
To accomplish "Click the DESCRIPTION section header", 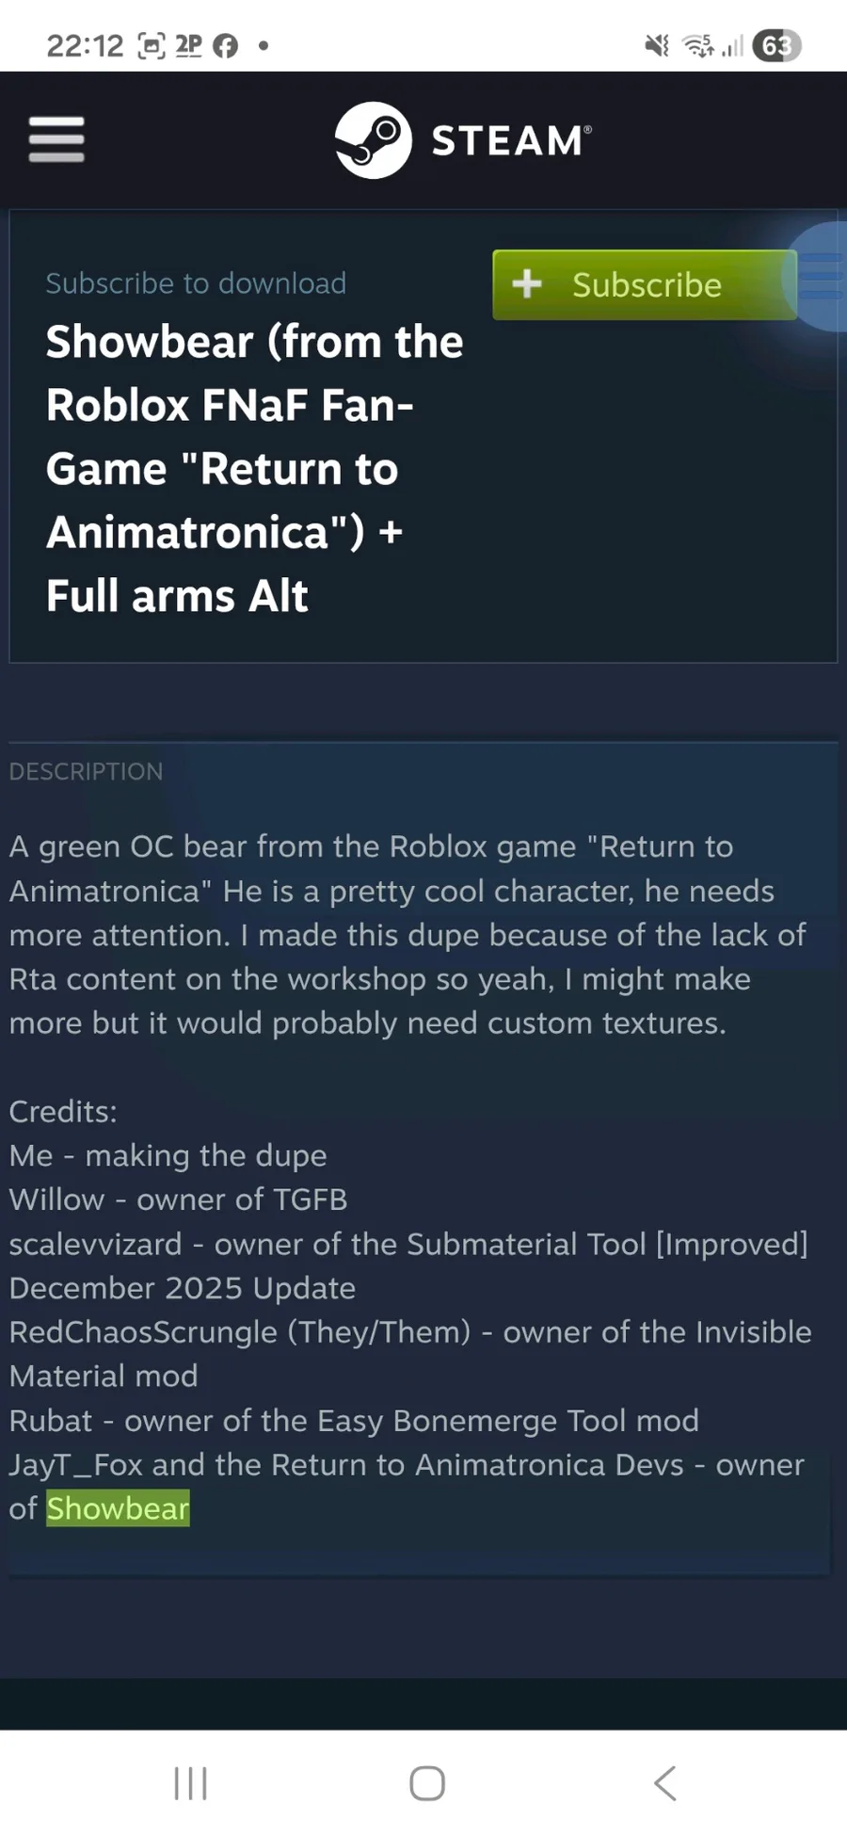I will click(86, 771).
